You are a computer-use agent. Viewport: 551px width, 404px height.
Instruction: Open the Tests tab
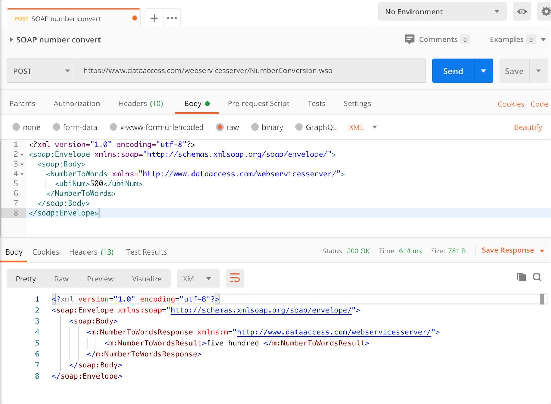[316, 103]
